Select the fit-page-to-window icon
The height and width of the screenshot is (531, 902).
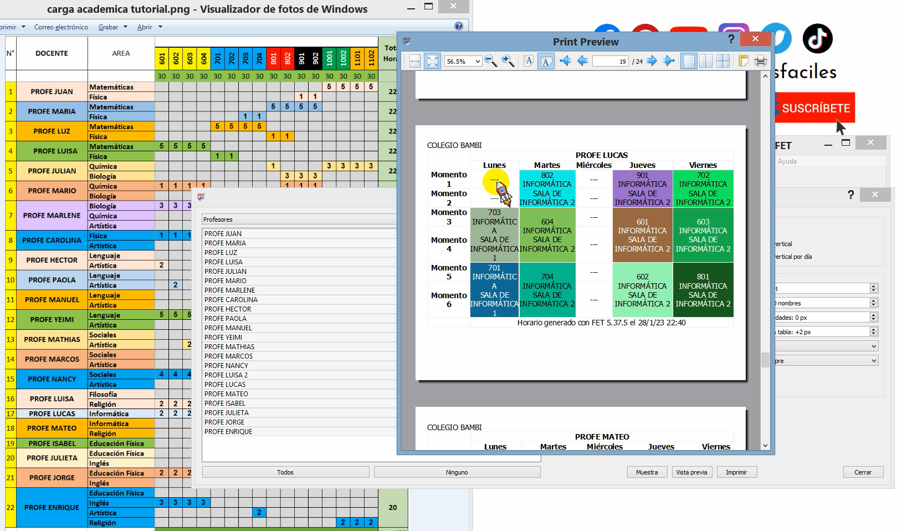tap(433, 61)
